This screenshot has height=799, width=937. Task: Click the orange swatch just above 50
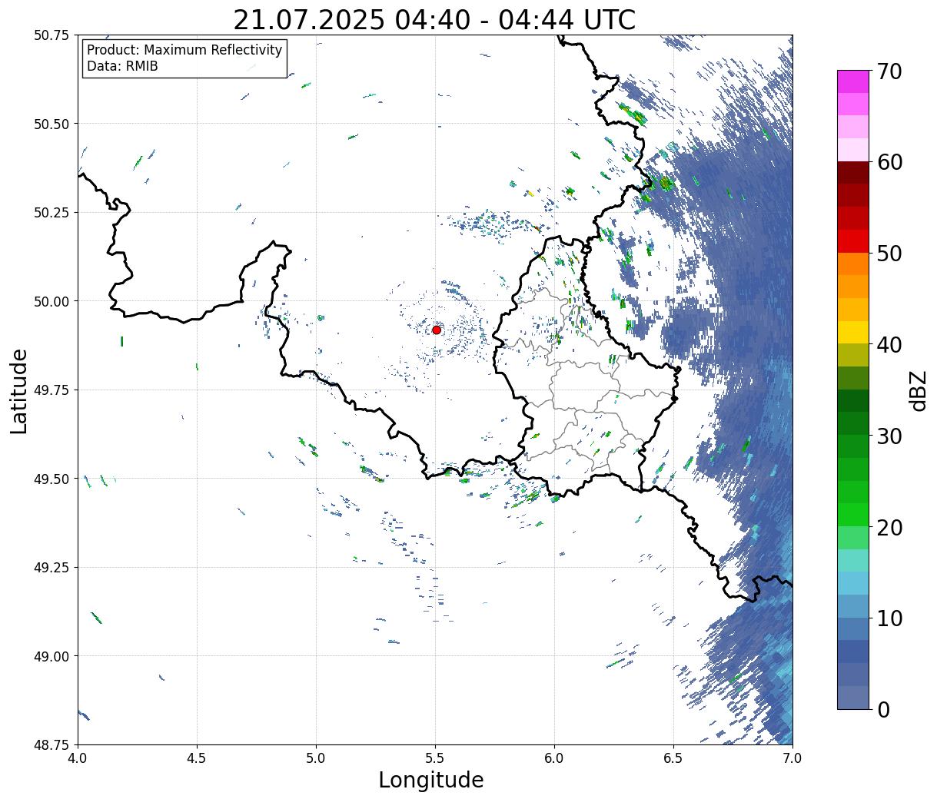[x=853, y=264]
